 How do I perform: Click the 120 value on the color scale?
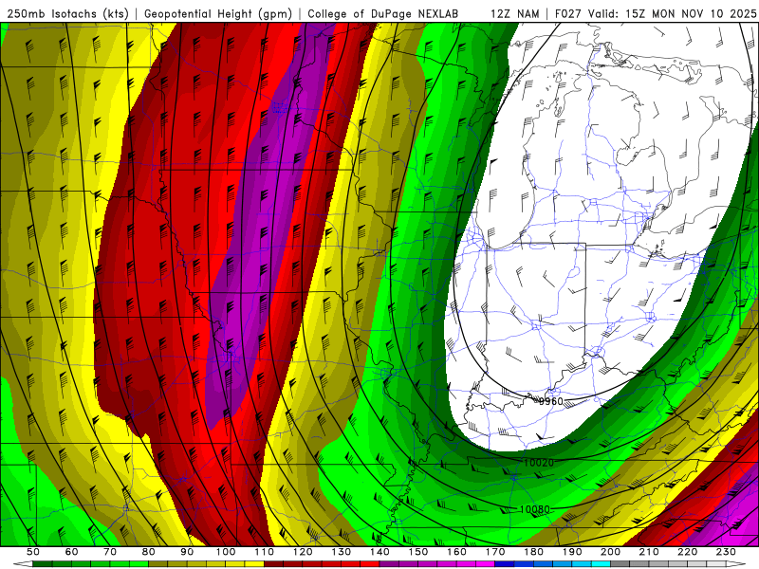click(x=303, y=552)
